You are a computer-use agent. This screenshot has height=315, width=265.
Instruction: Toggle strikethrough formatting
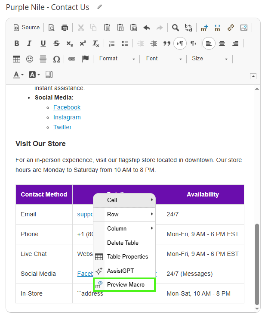56,44
